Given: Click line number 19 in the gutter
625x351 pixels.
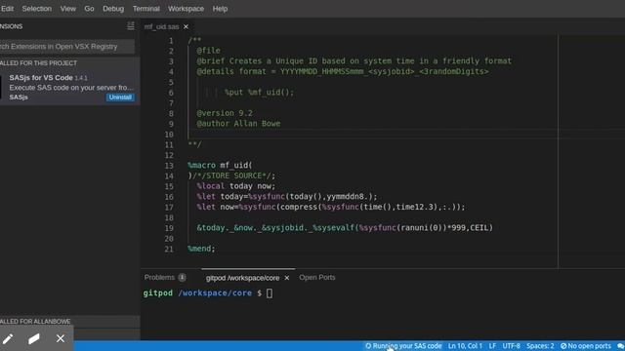Looking at the screenshot, I should pyautogui.click(x=169, y=228).
